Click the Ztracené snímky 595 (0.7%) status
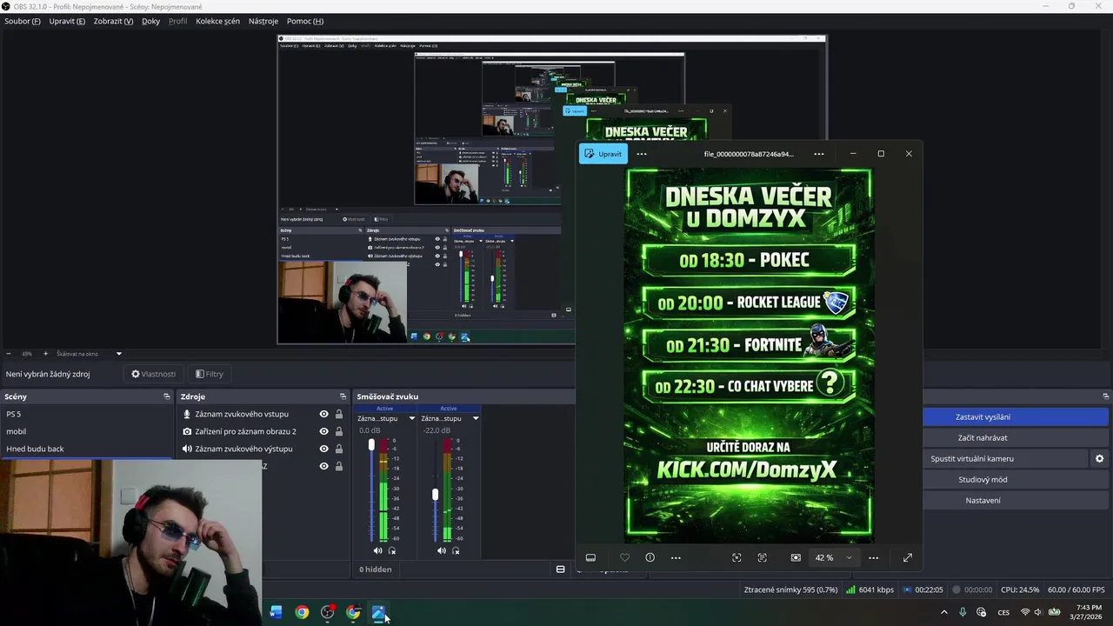The width and height of the screenshot is (1113, 626). coord(790,589)
